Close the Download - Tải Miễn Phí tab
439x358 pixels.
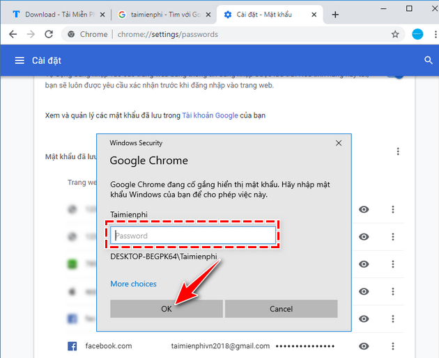[102, 15]
